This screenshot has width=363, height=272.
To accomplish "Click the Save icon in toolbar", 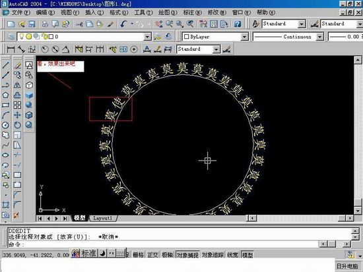I will [x=32, y=24].
